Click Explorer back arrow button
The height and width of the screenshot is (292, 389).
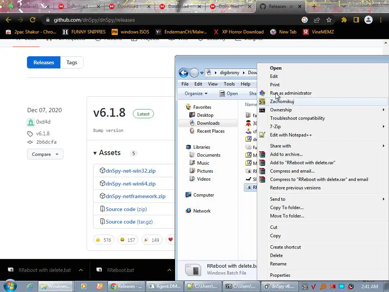coord(183,73)
